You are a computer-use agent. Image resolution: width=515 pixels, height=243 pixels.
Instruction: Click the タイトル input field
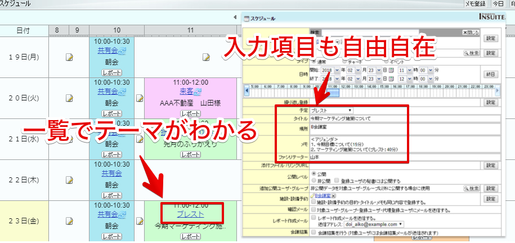[405, 118]
